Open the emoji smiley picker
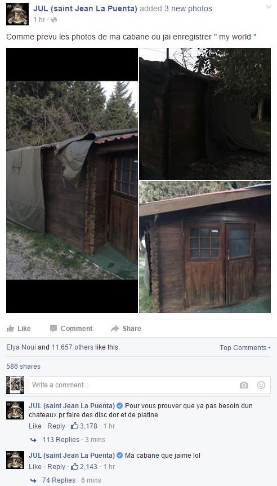277x486 pixels. [x=261, y=385]
